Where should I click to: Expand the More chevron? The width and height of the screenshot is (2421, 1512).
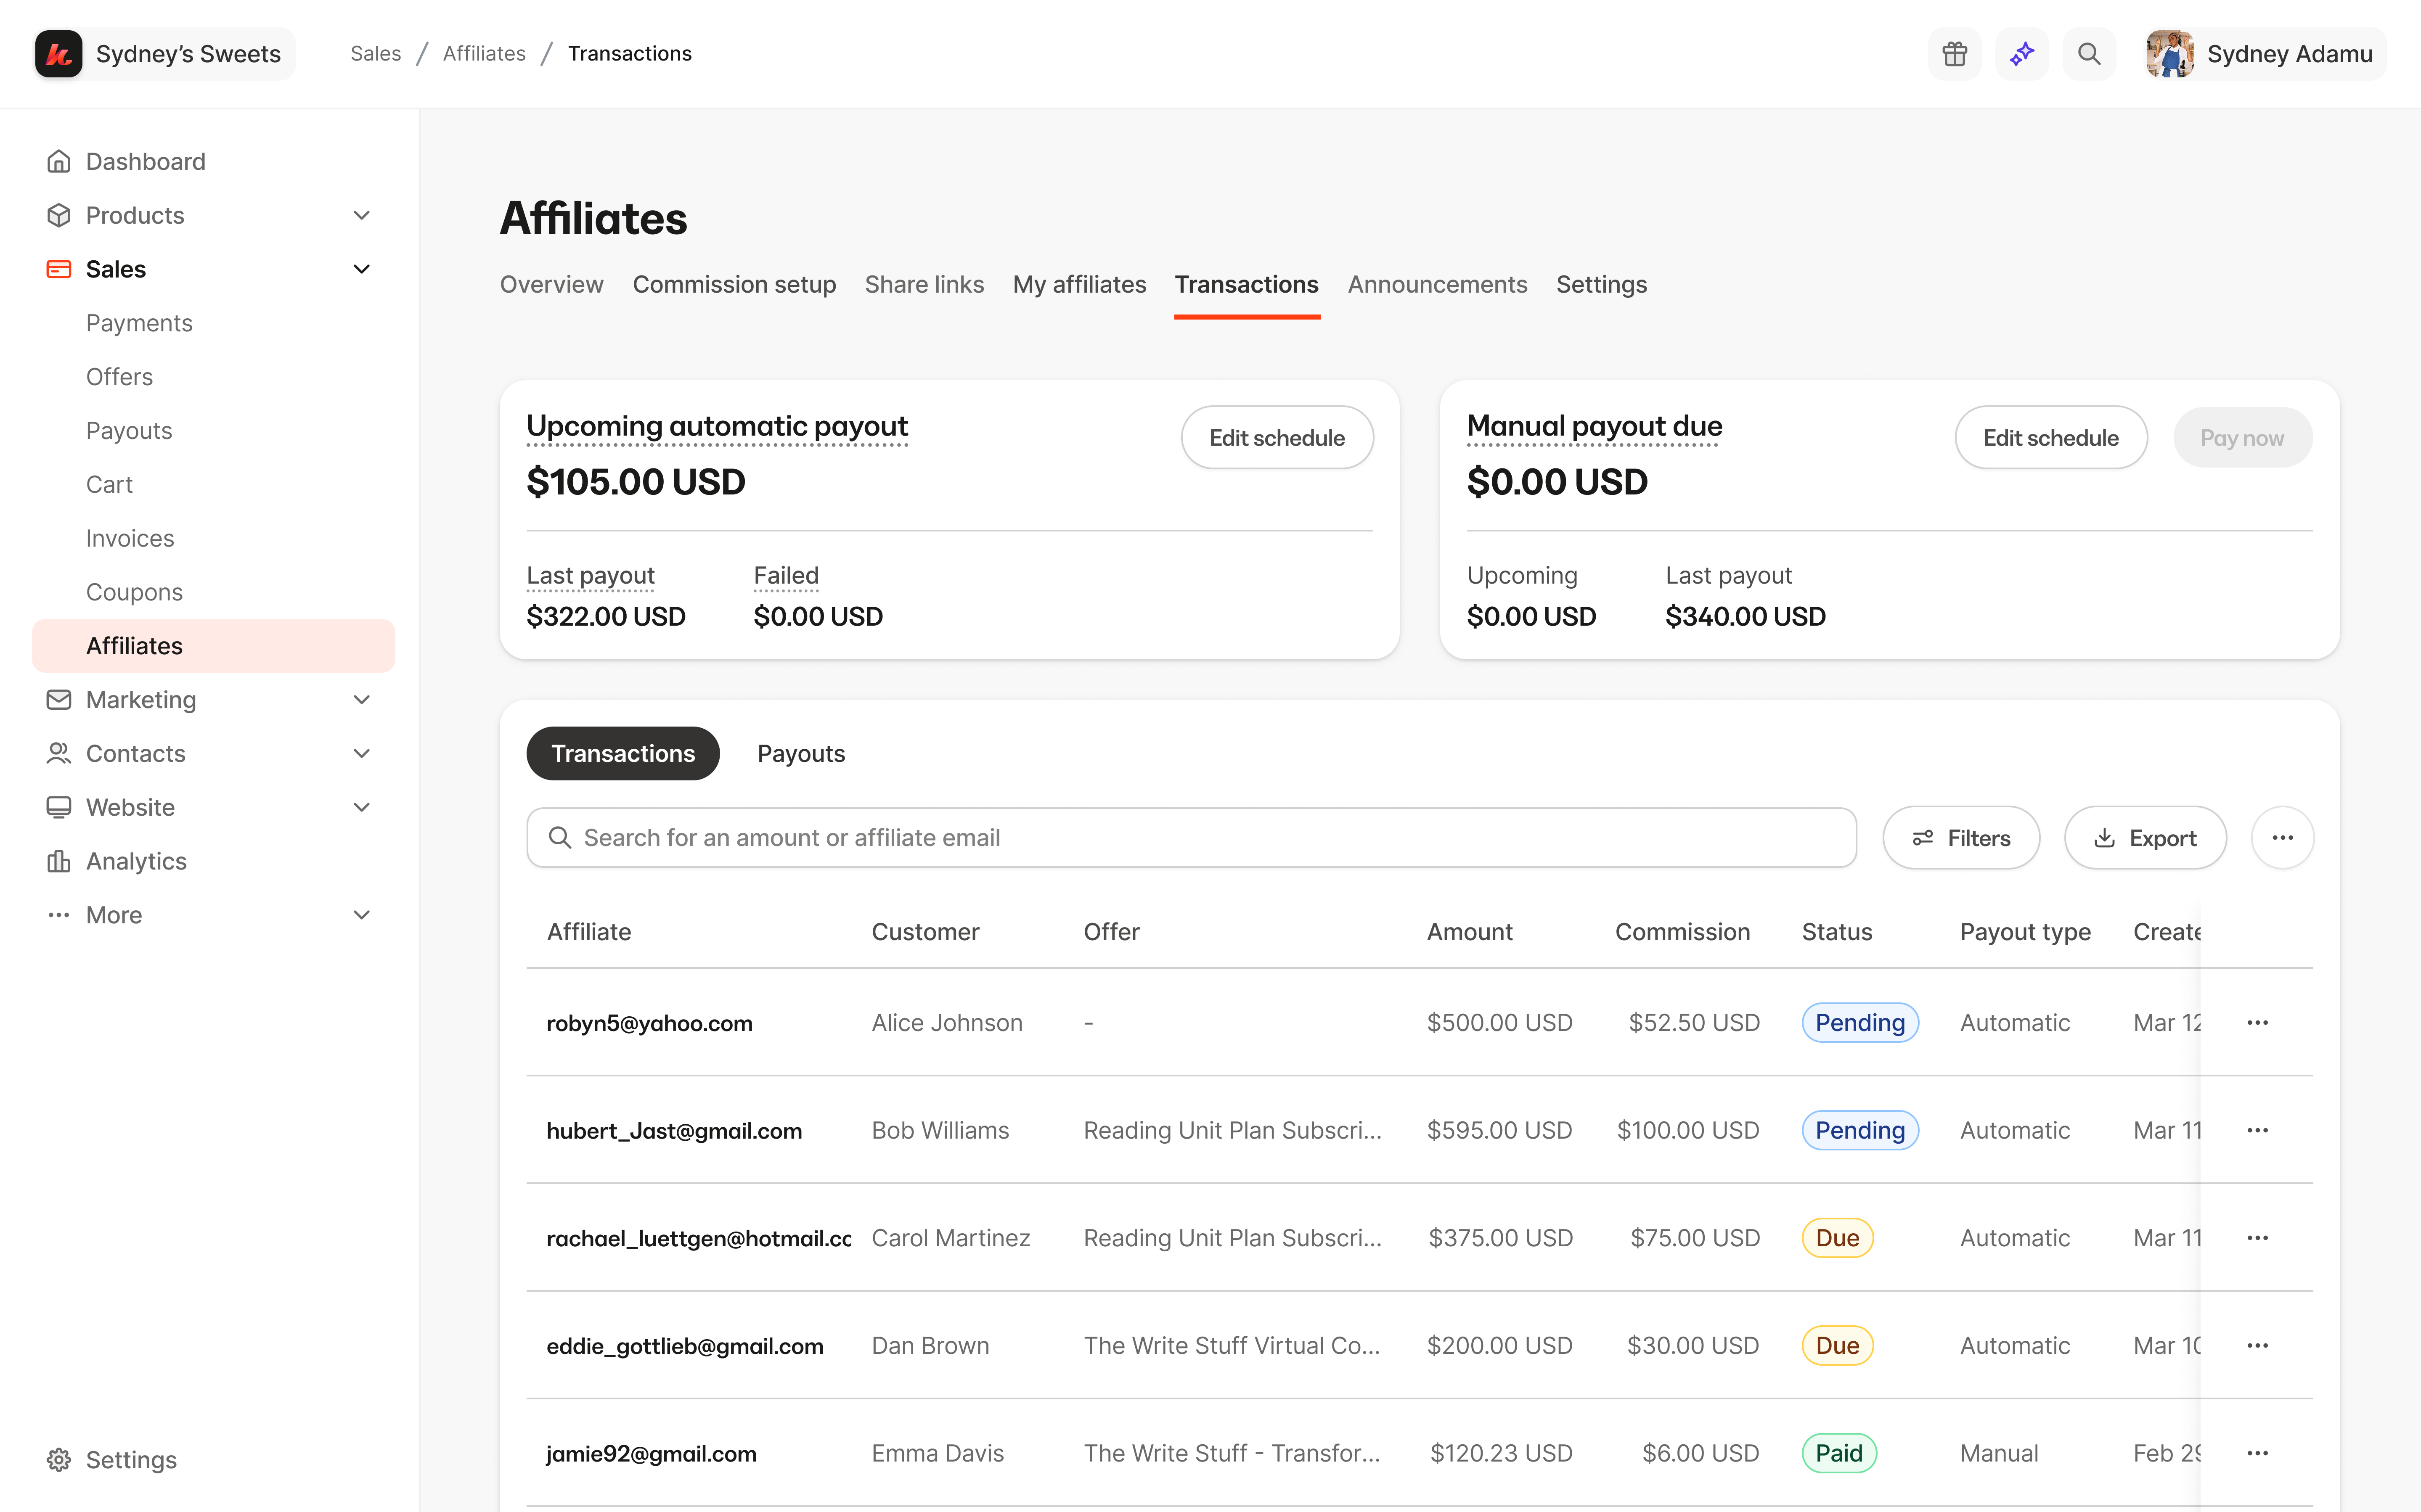(362, 915)
